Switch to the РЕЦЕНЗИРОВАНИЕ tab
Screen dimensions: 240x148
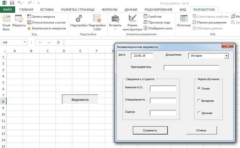click(x=158, y=10)
